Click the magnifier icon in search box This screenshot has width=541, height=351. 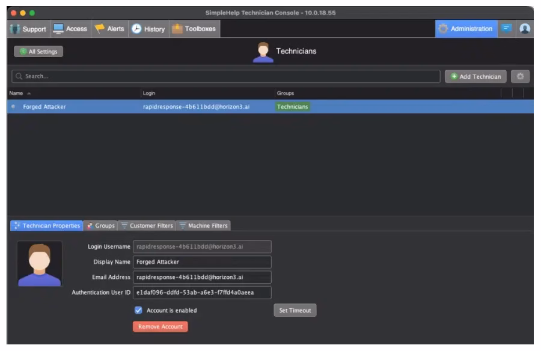point(19,76)
